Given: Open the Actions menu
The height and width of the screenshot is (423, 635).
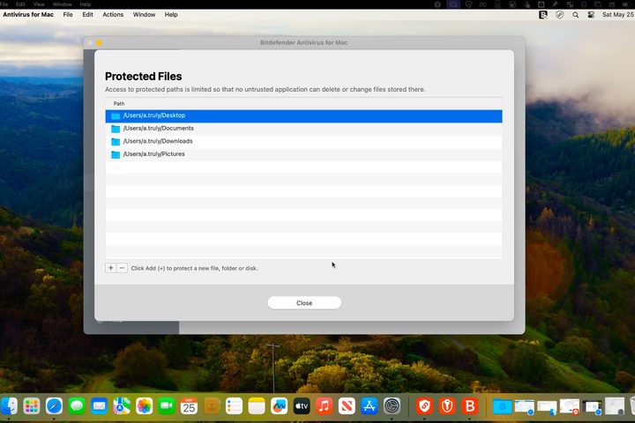Looking at the screenshot, I should coord(113,15).
